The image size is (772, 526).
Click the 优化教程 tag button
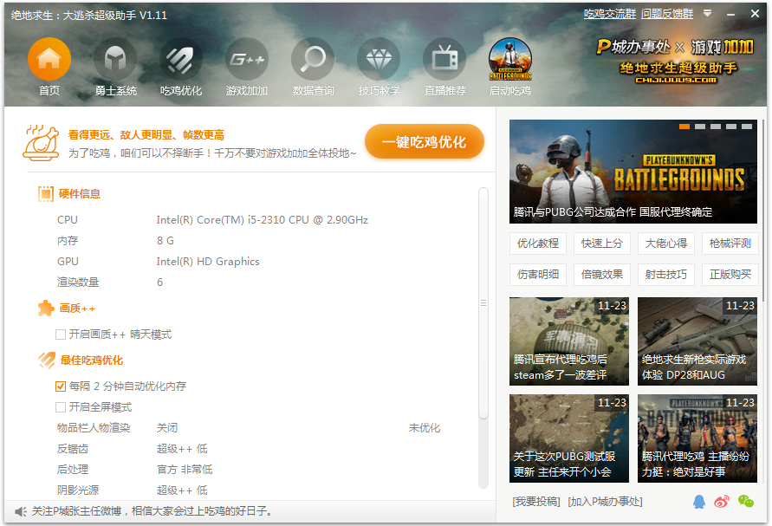click(538, 244)
